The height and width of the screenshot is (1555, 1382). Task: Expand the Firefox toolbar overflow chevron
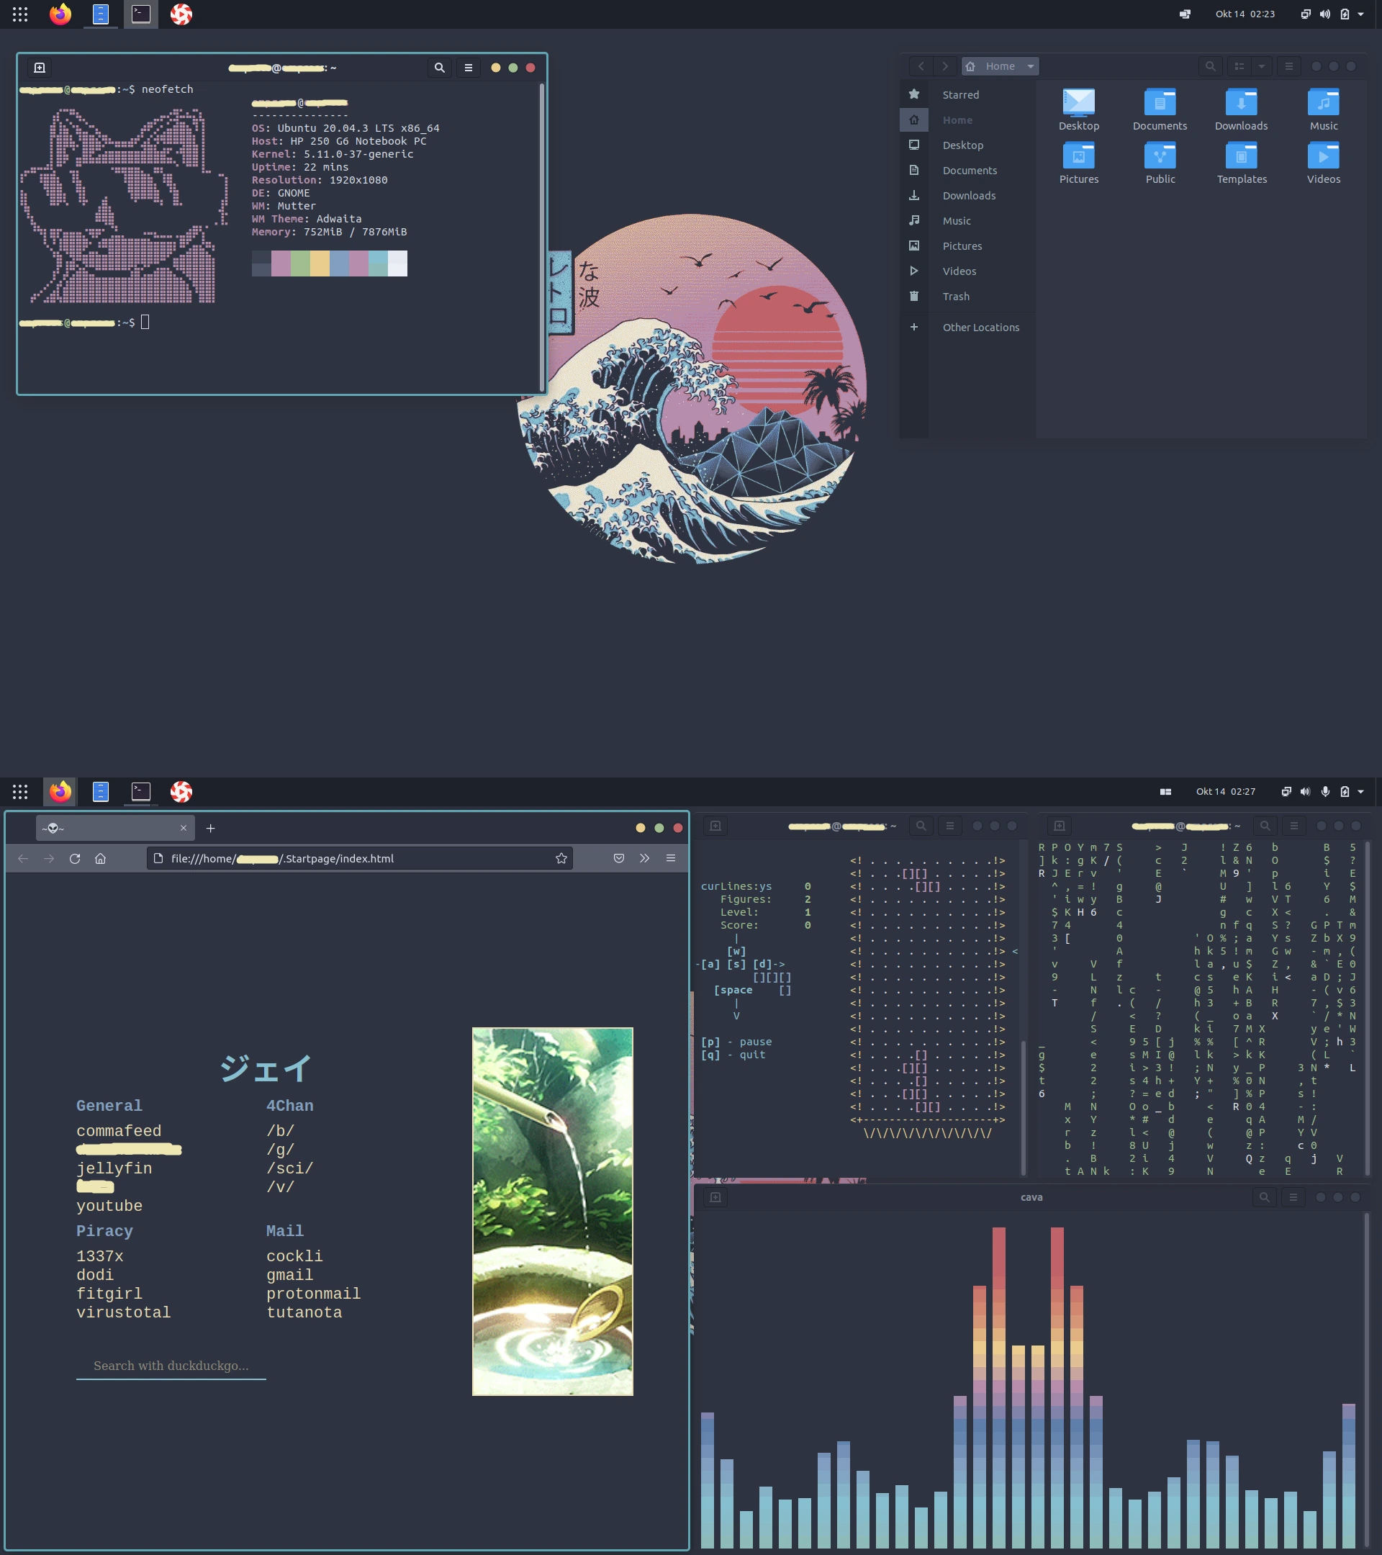(645, 858)
